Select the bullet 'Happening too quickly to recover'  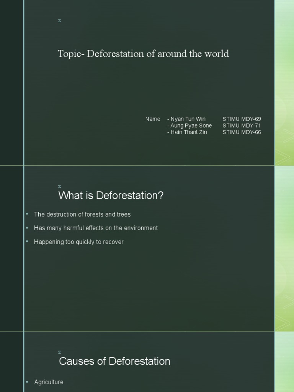79,242
